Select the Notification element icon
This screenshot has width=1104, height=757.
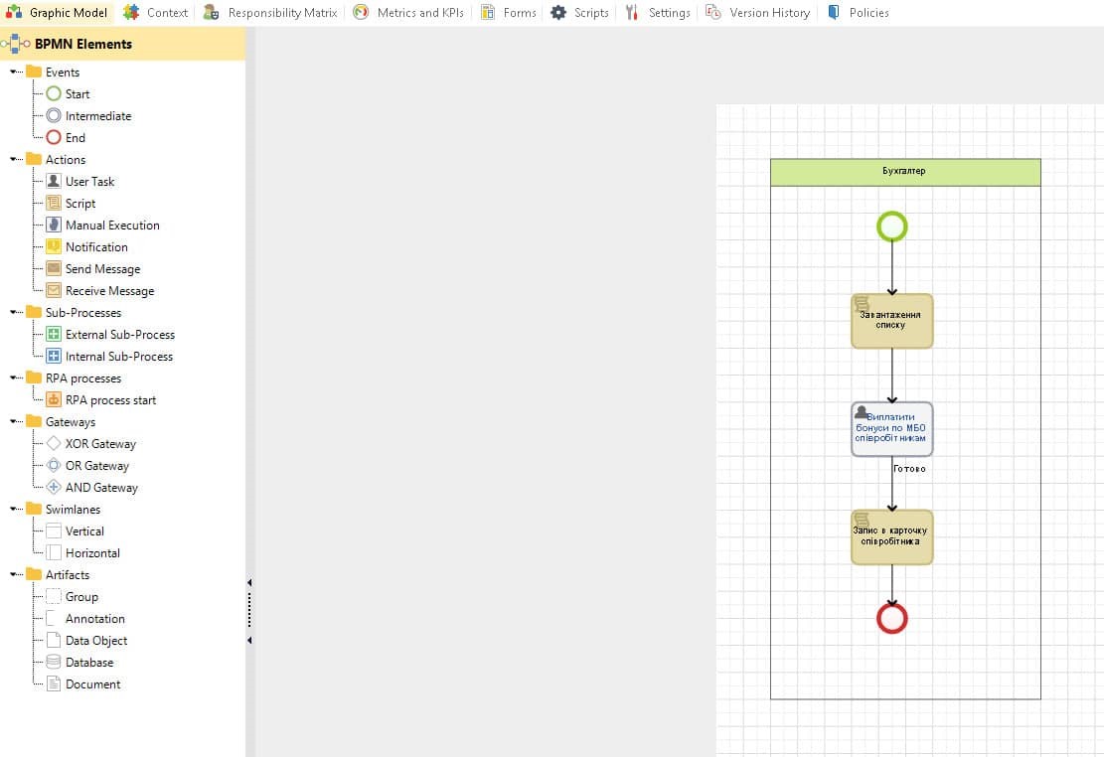tap(54, 247)
